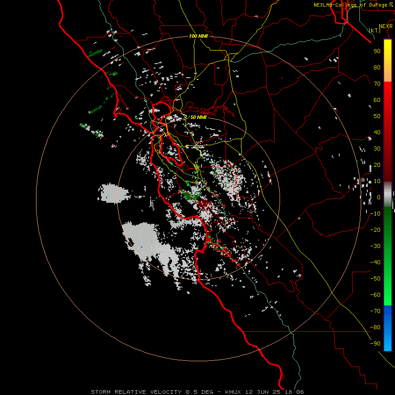This screenshot has width=395, height=395.
Task: Click the -10 value on the velocity scale
Action: 375,214
